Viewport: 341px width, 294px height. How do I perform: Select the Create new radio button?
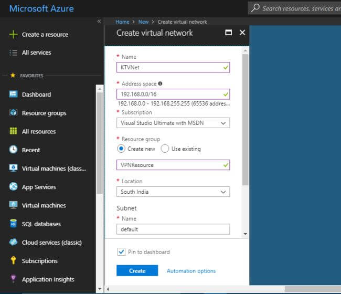click(121, 149)
